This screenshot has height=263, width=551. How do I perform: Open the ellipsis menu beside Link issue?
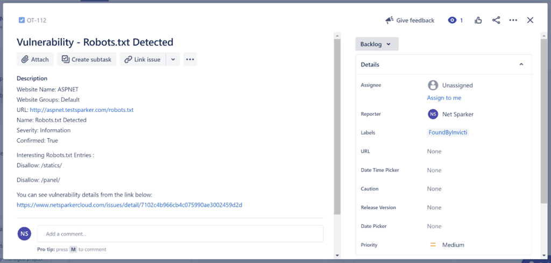(x=190, y=59)
